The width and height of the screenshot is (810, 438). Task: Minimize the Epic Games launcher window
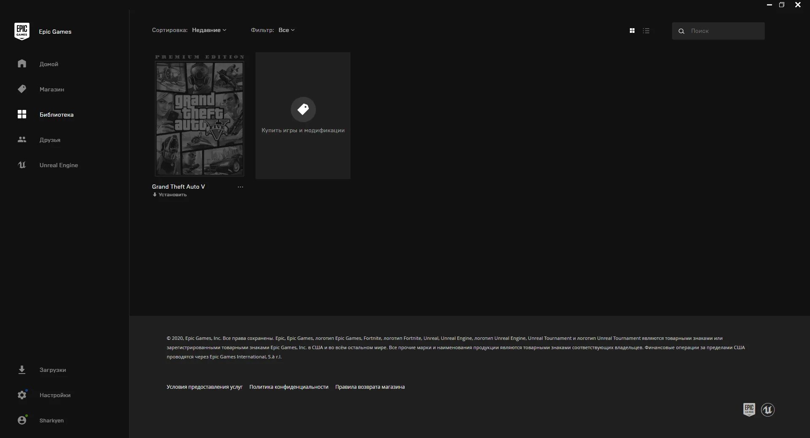(x=769, y=5)
